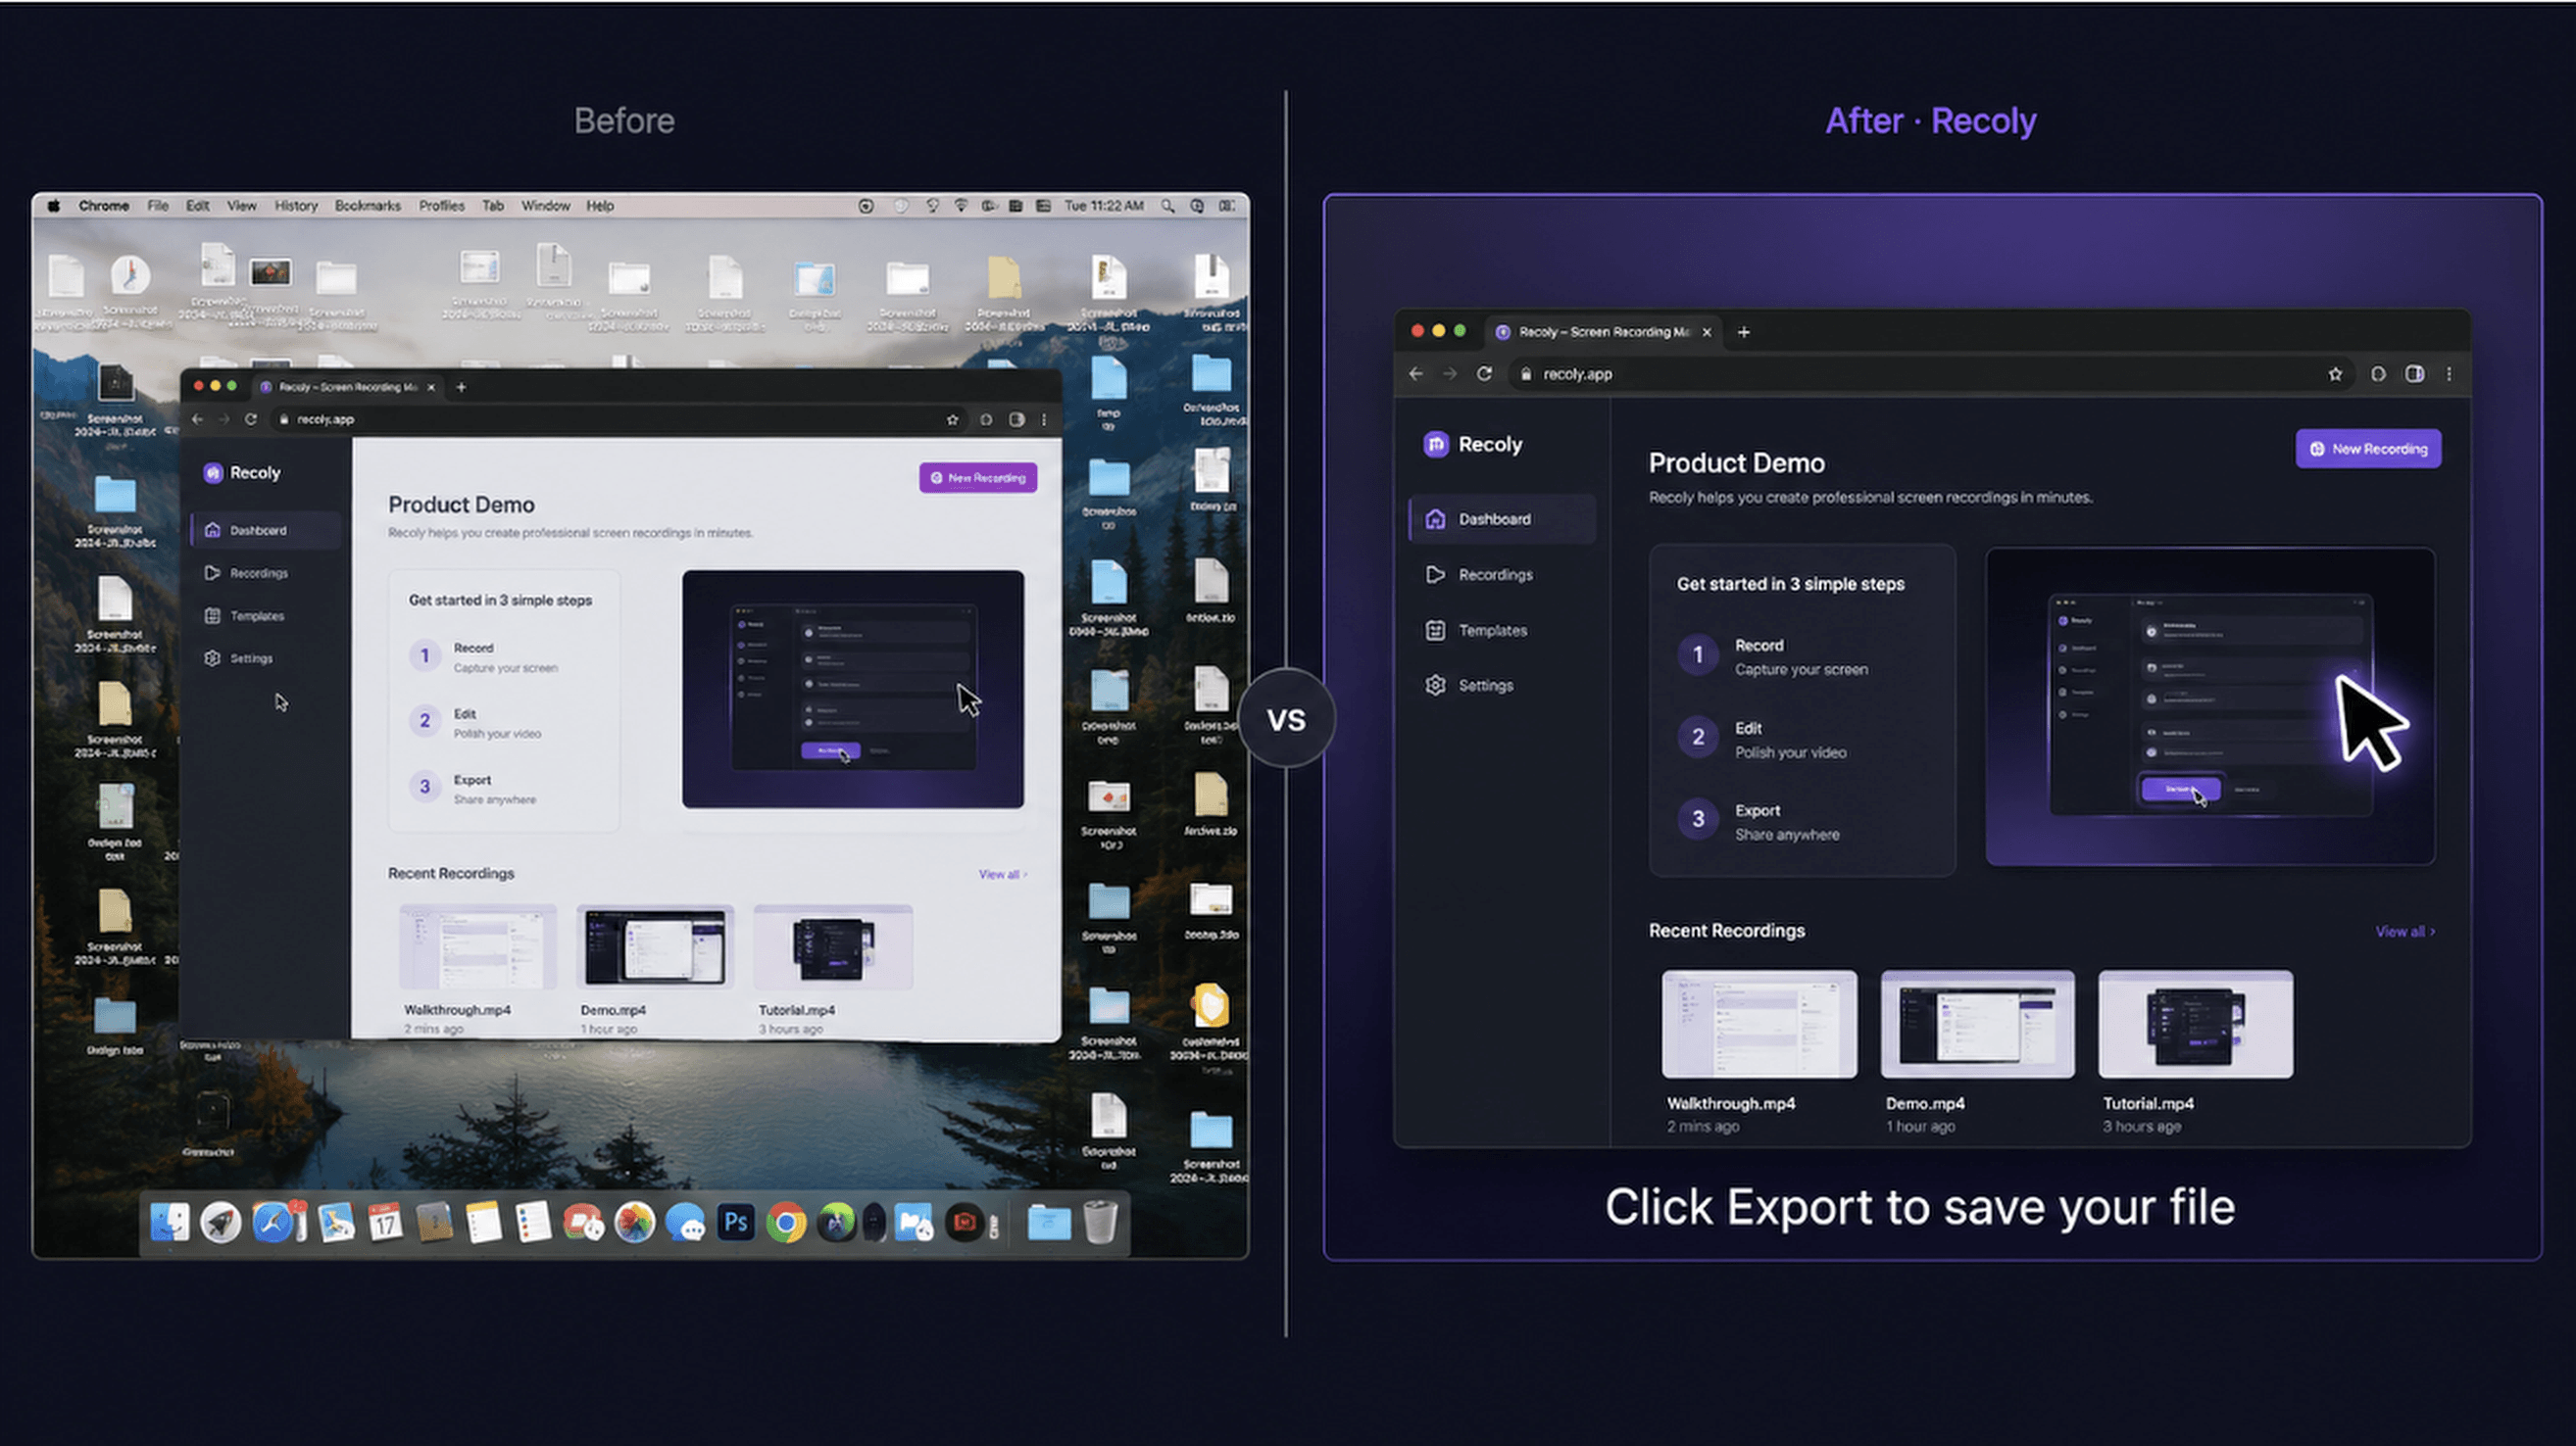Select the Recoly tab in the Before browser
Image resolution: width=2576 pixels, height=1446 pixels.
tap(347, 387)
